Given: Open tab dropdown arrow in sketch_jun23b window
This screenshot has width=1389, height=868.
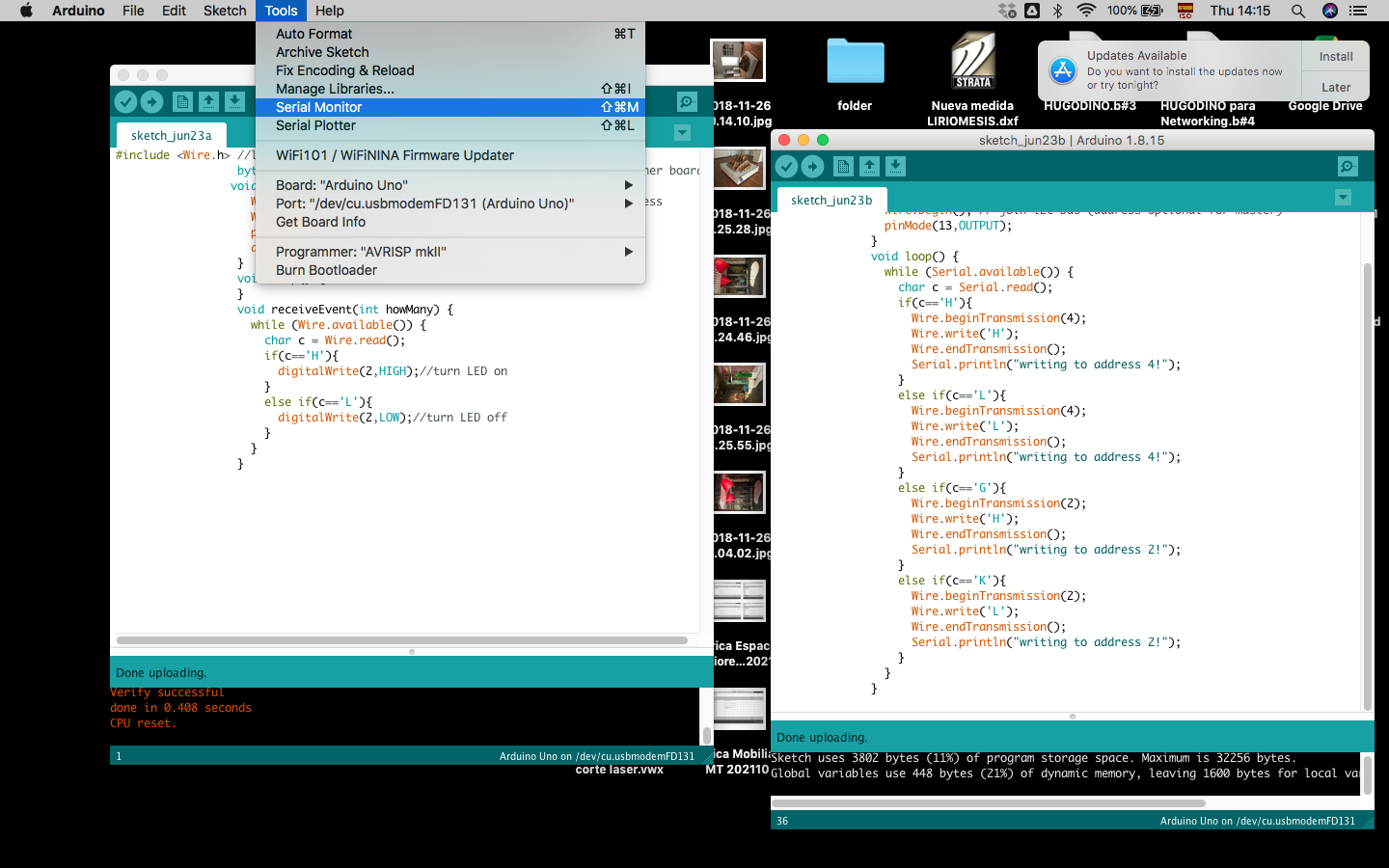Looking at the screenshot, I should (1342, 198).
